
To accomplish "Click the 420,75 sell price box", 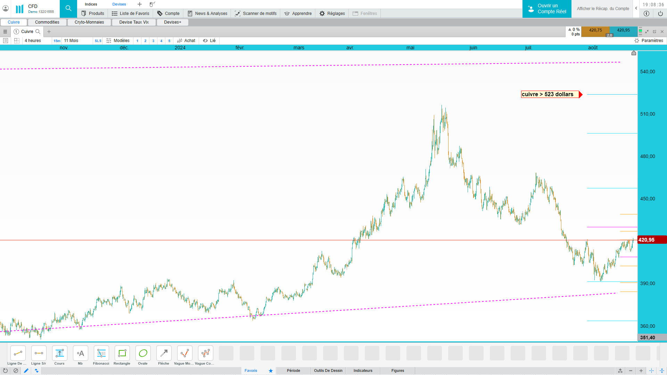I will (x=595, y=31).
